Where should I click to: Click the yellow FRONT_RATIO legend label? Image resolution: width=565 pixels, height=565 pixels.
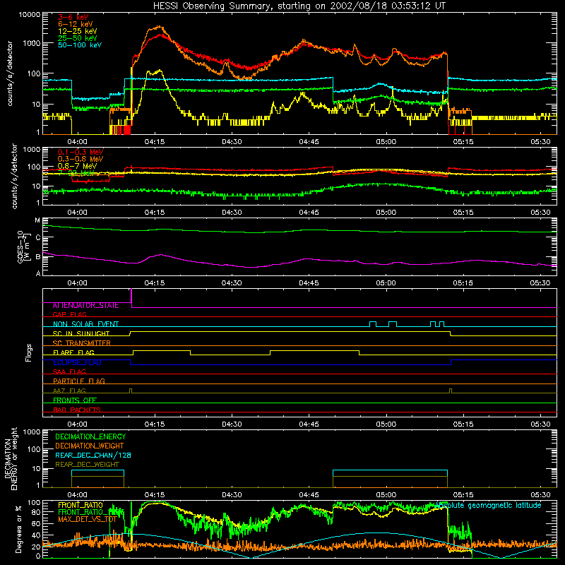[81, 506]
